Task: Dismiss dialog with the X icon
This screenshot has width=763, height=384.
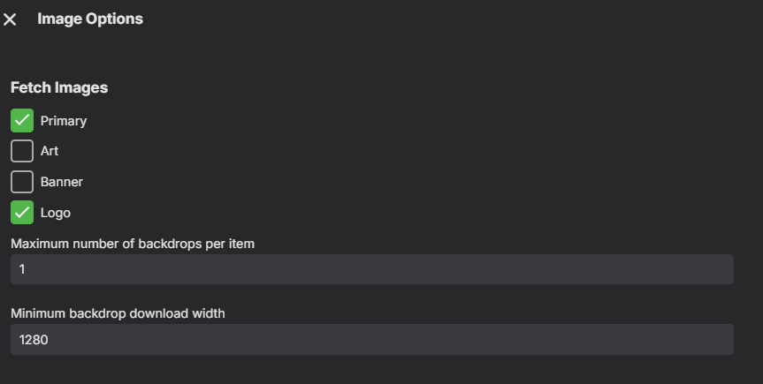Action: click(x=11, y=19)
